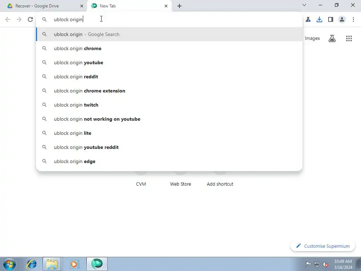Open the three-dot browser menu

(353, 19)
